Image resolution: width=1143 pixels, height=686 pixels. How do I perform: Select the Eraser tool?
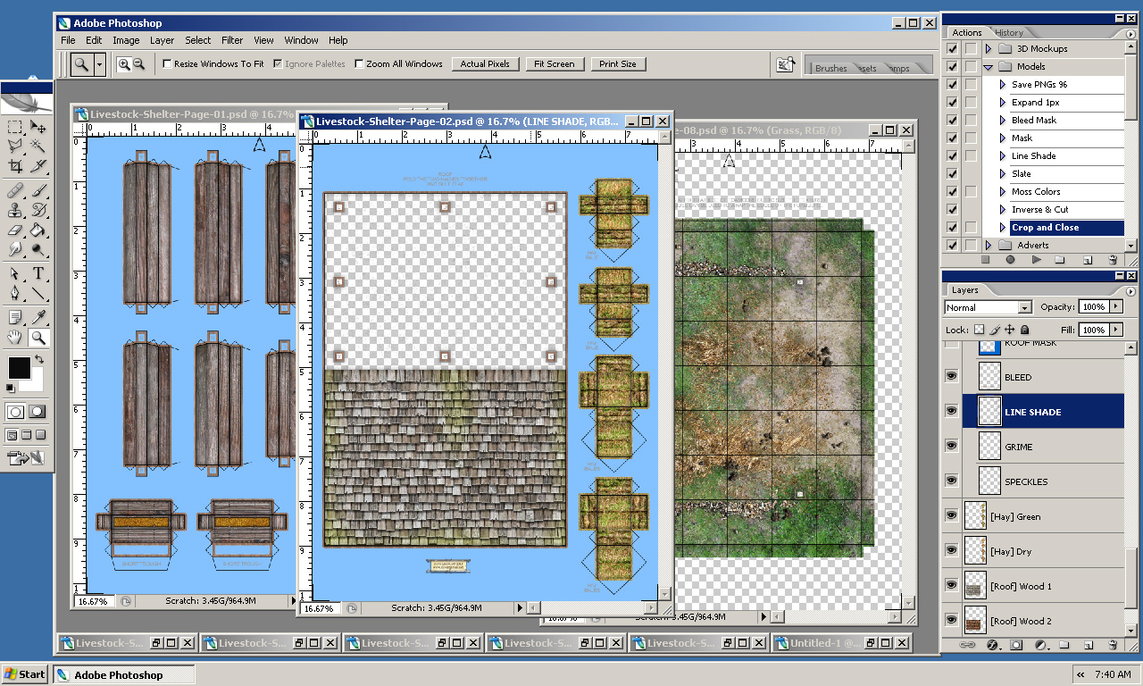(15, 230)
